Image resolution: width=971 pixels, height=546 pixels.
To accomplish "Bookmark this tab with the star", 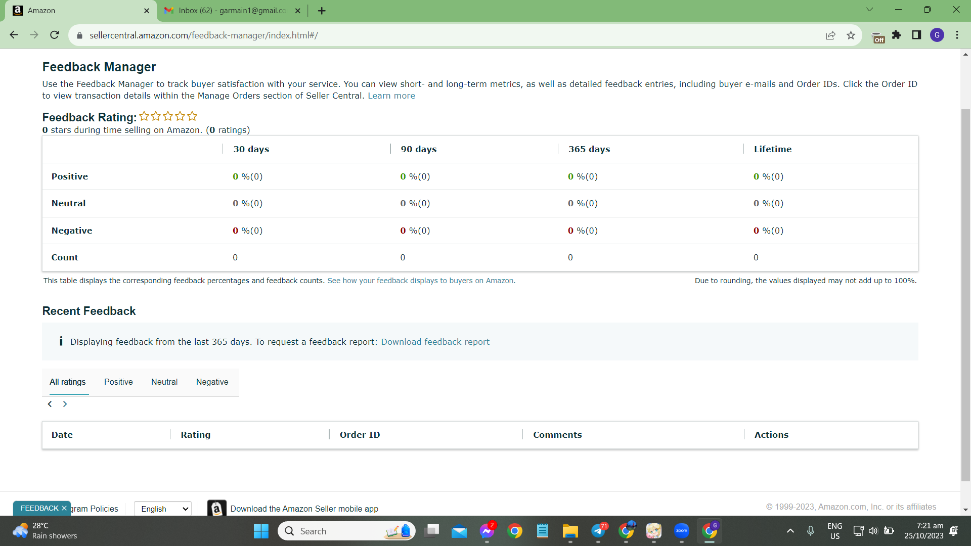I will [851, 35].
